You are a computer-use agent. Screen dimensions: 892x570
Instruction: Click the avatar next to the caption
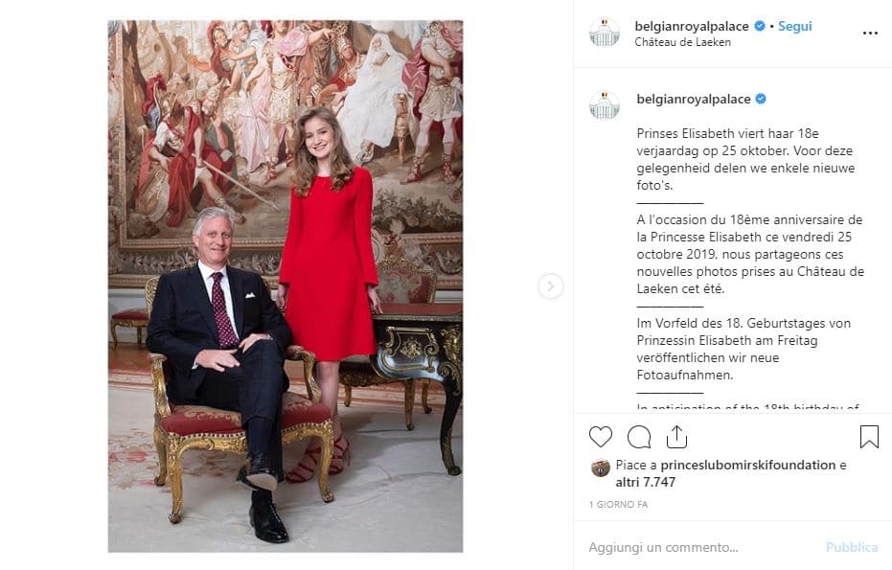tap(605, 104)
